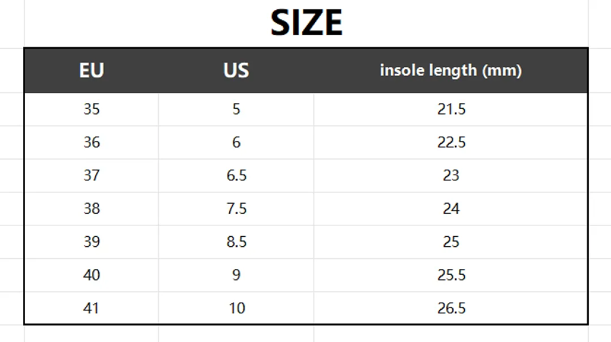The image size is (611, 342).
Task: Select the EU 35 cell
Action: (92, 109)
